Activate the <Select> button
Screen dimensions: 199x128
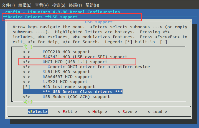click(x=38, y=111)
